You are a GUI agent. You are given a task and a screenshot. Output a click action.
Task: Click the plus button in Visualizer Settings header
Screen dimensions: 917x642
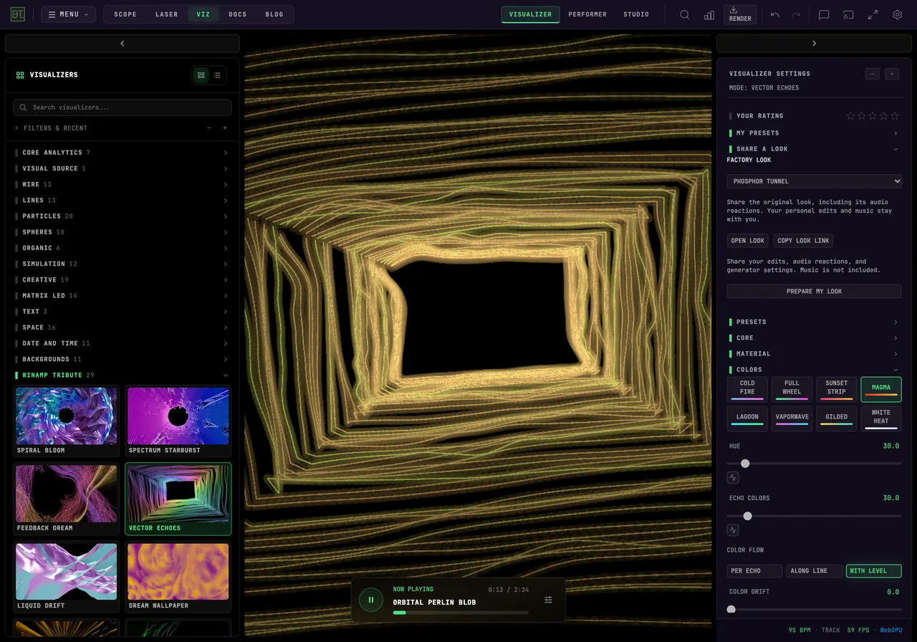(892, 74)
